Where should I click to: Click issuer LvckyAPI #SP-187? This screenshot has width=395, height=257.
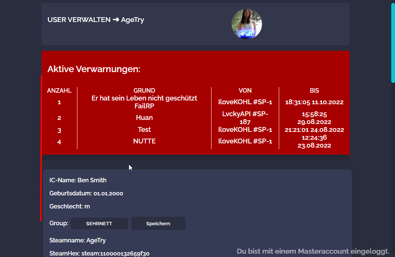pyautogui.click(x=245, y=118)
